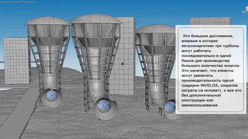Open the [Performance] viewport label menu

click(x=15, y=2)
